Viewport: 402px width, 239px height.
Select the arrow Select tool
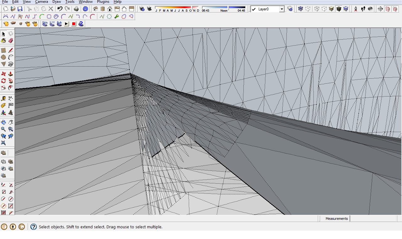pyautogui.click(x=3, y=34)
